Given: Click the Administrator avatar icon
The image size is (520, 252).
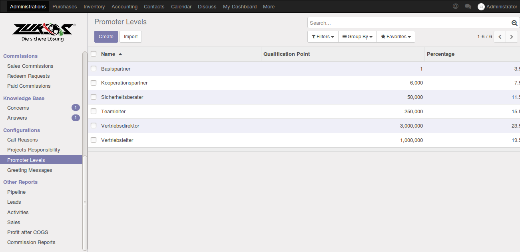Looking at the screenshot, I should click(481, 6).
